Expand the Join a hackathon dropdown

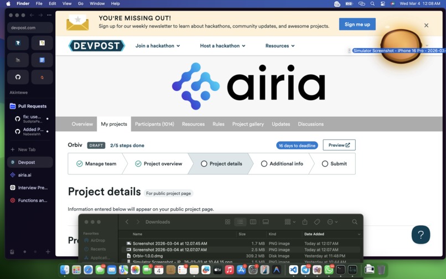point(158,46)
